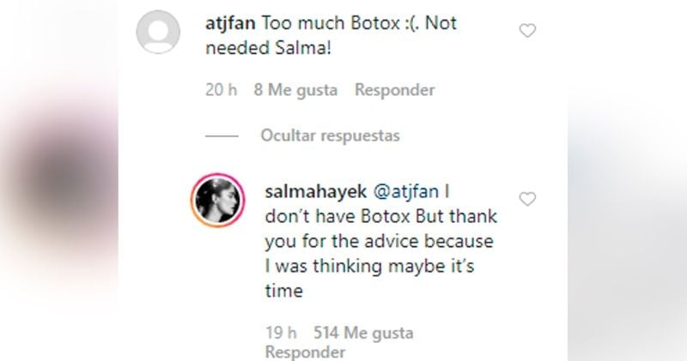The image size is (687, 361).
Task: Reply to salmahayek's comment with Responder
Action: 306,352
